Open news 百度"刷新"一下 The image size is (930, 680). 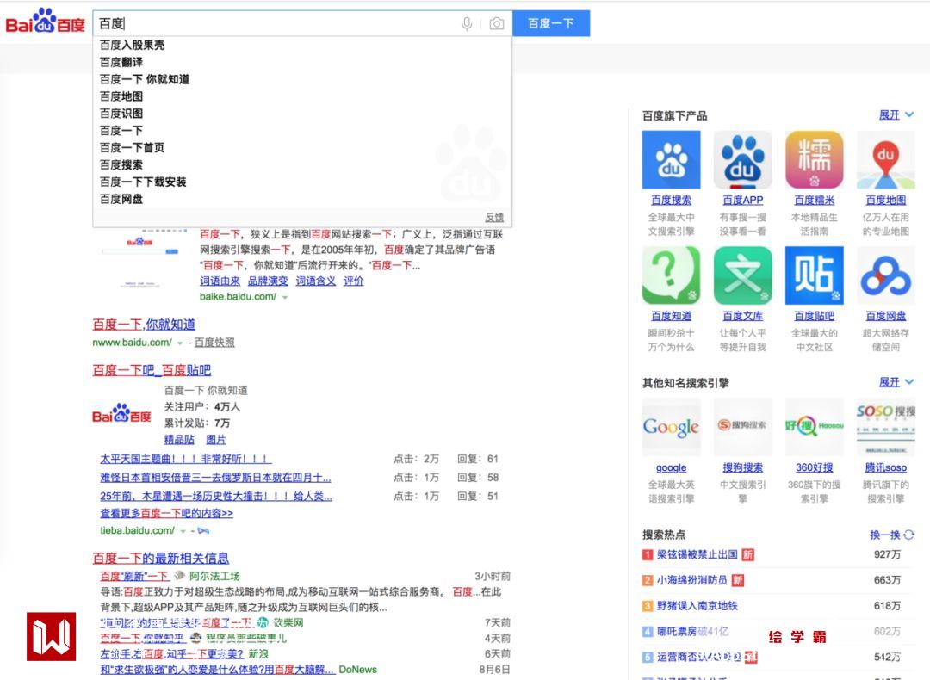pos(134,576)
